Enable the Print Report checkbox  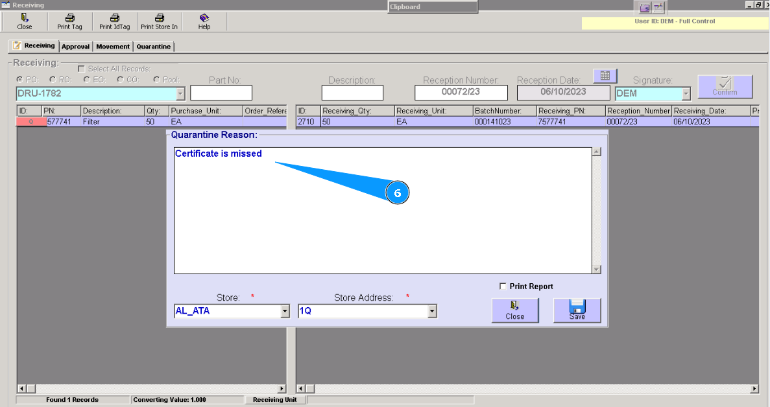(503, 286)
